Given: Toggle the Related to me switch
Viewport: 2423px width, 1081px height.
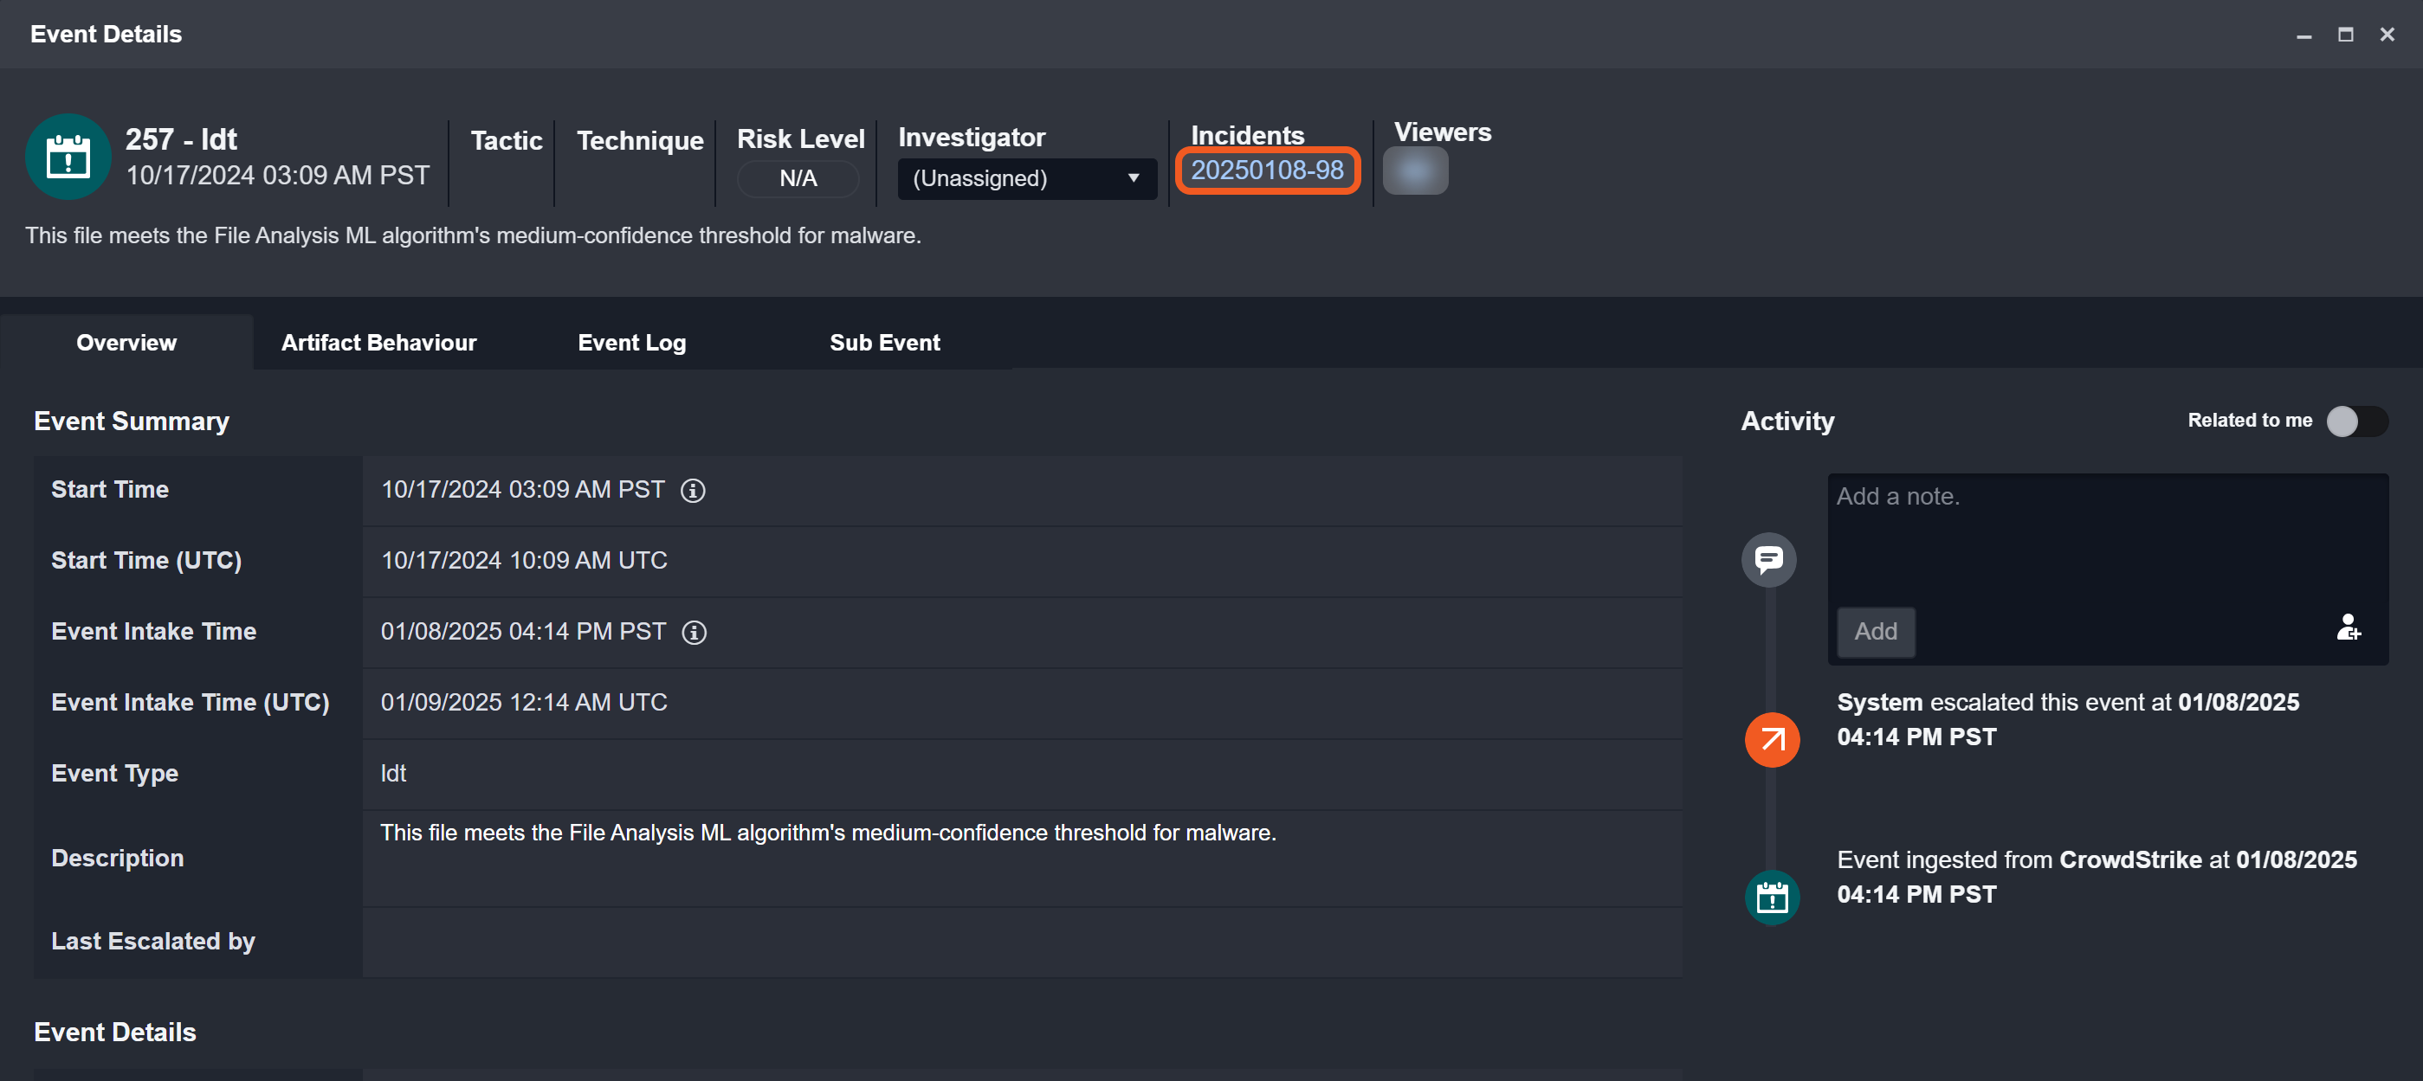Looking at the screenshot, I should click(x=2355, y=421).
